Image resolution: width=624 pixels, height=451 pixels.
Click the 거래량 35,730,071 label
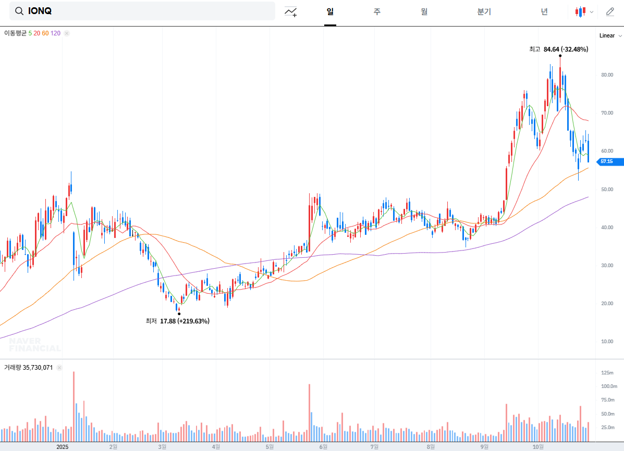pyautogui.click(x=28, y=368)
